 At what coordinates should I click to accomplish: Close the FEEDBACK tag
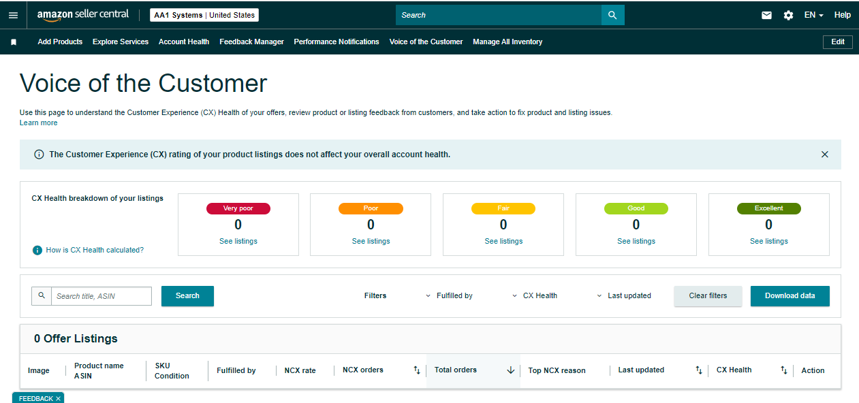click(59, 398)
